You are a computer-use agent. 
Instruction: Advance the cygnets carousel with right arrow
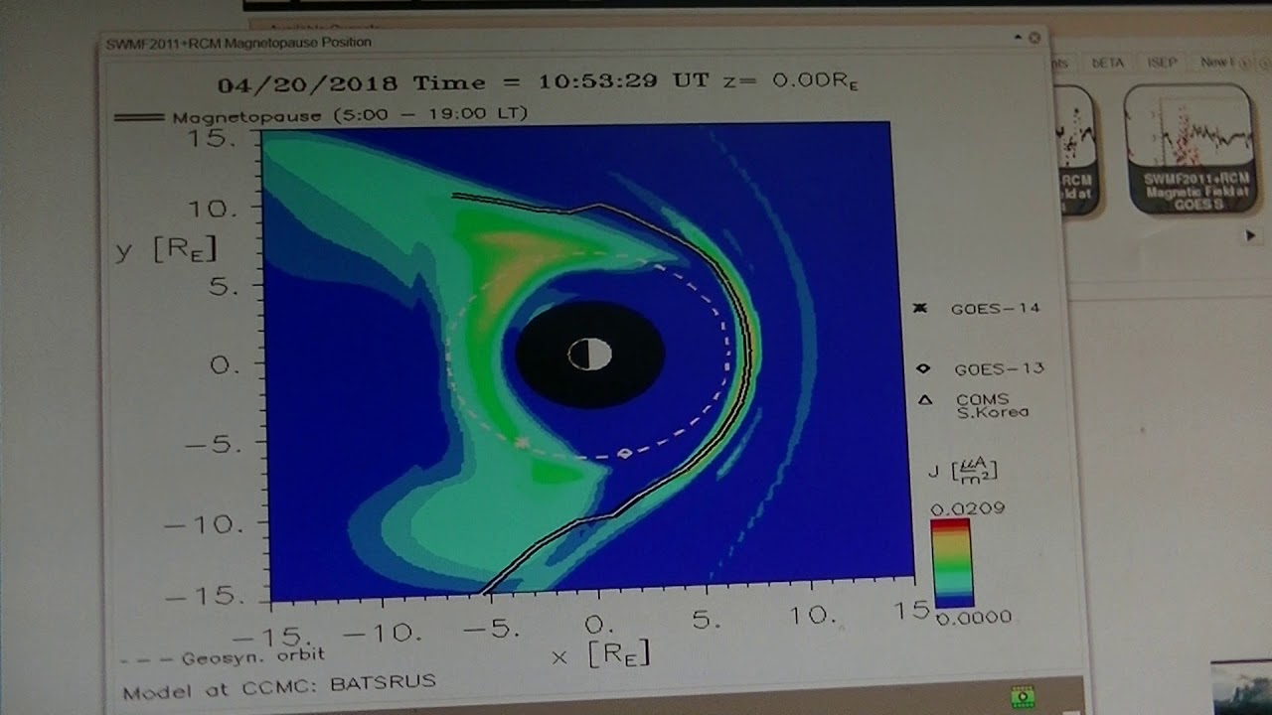[1250, 235]
